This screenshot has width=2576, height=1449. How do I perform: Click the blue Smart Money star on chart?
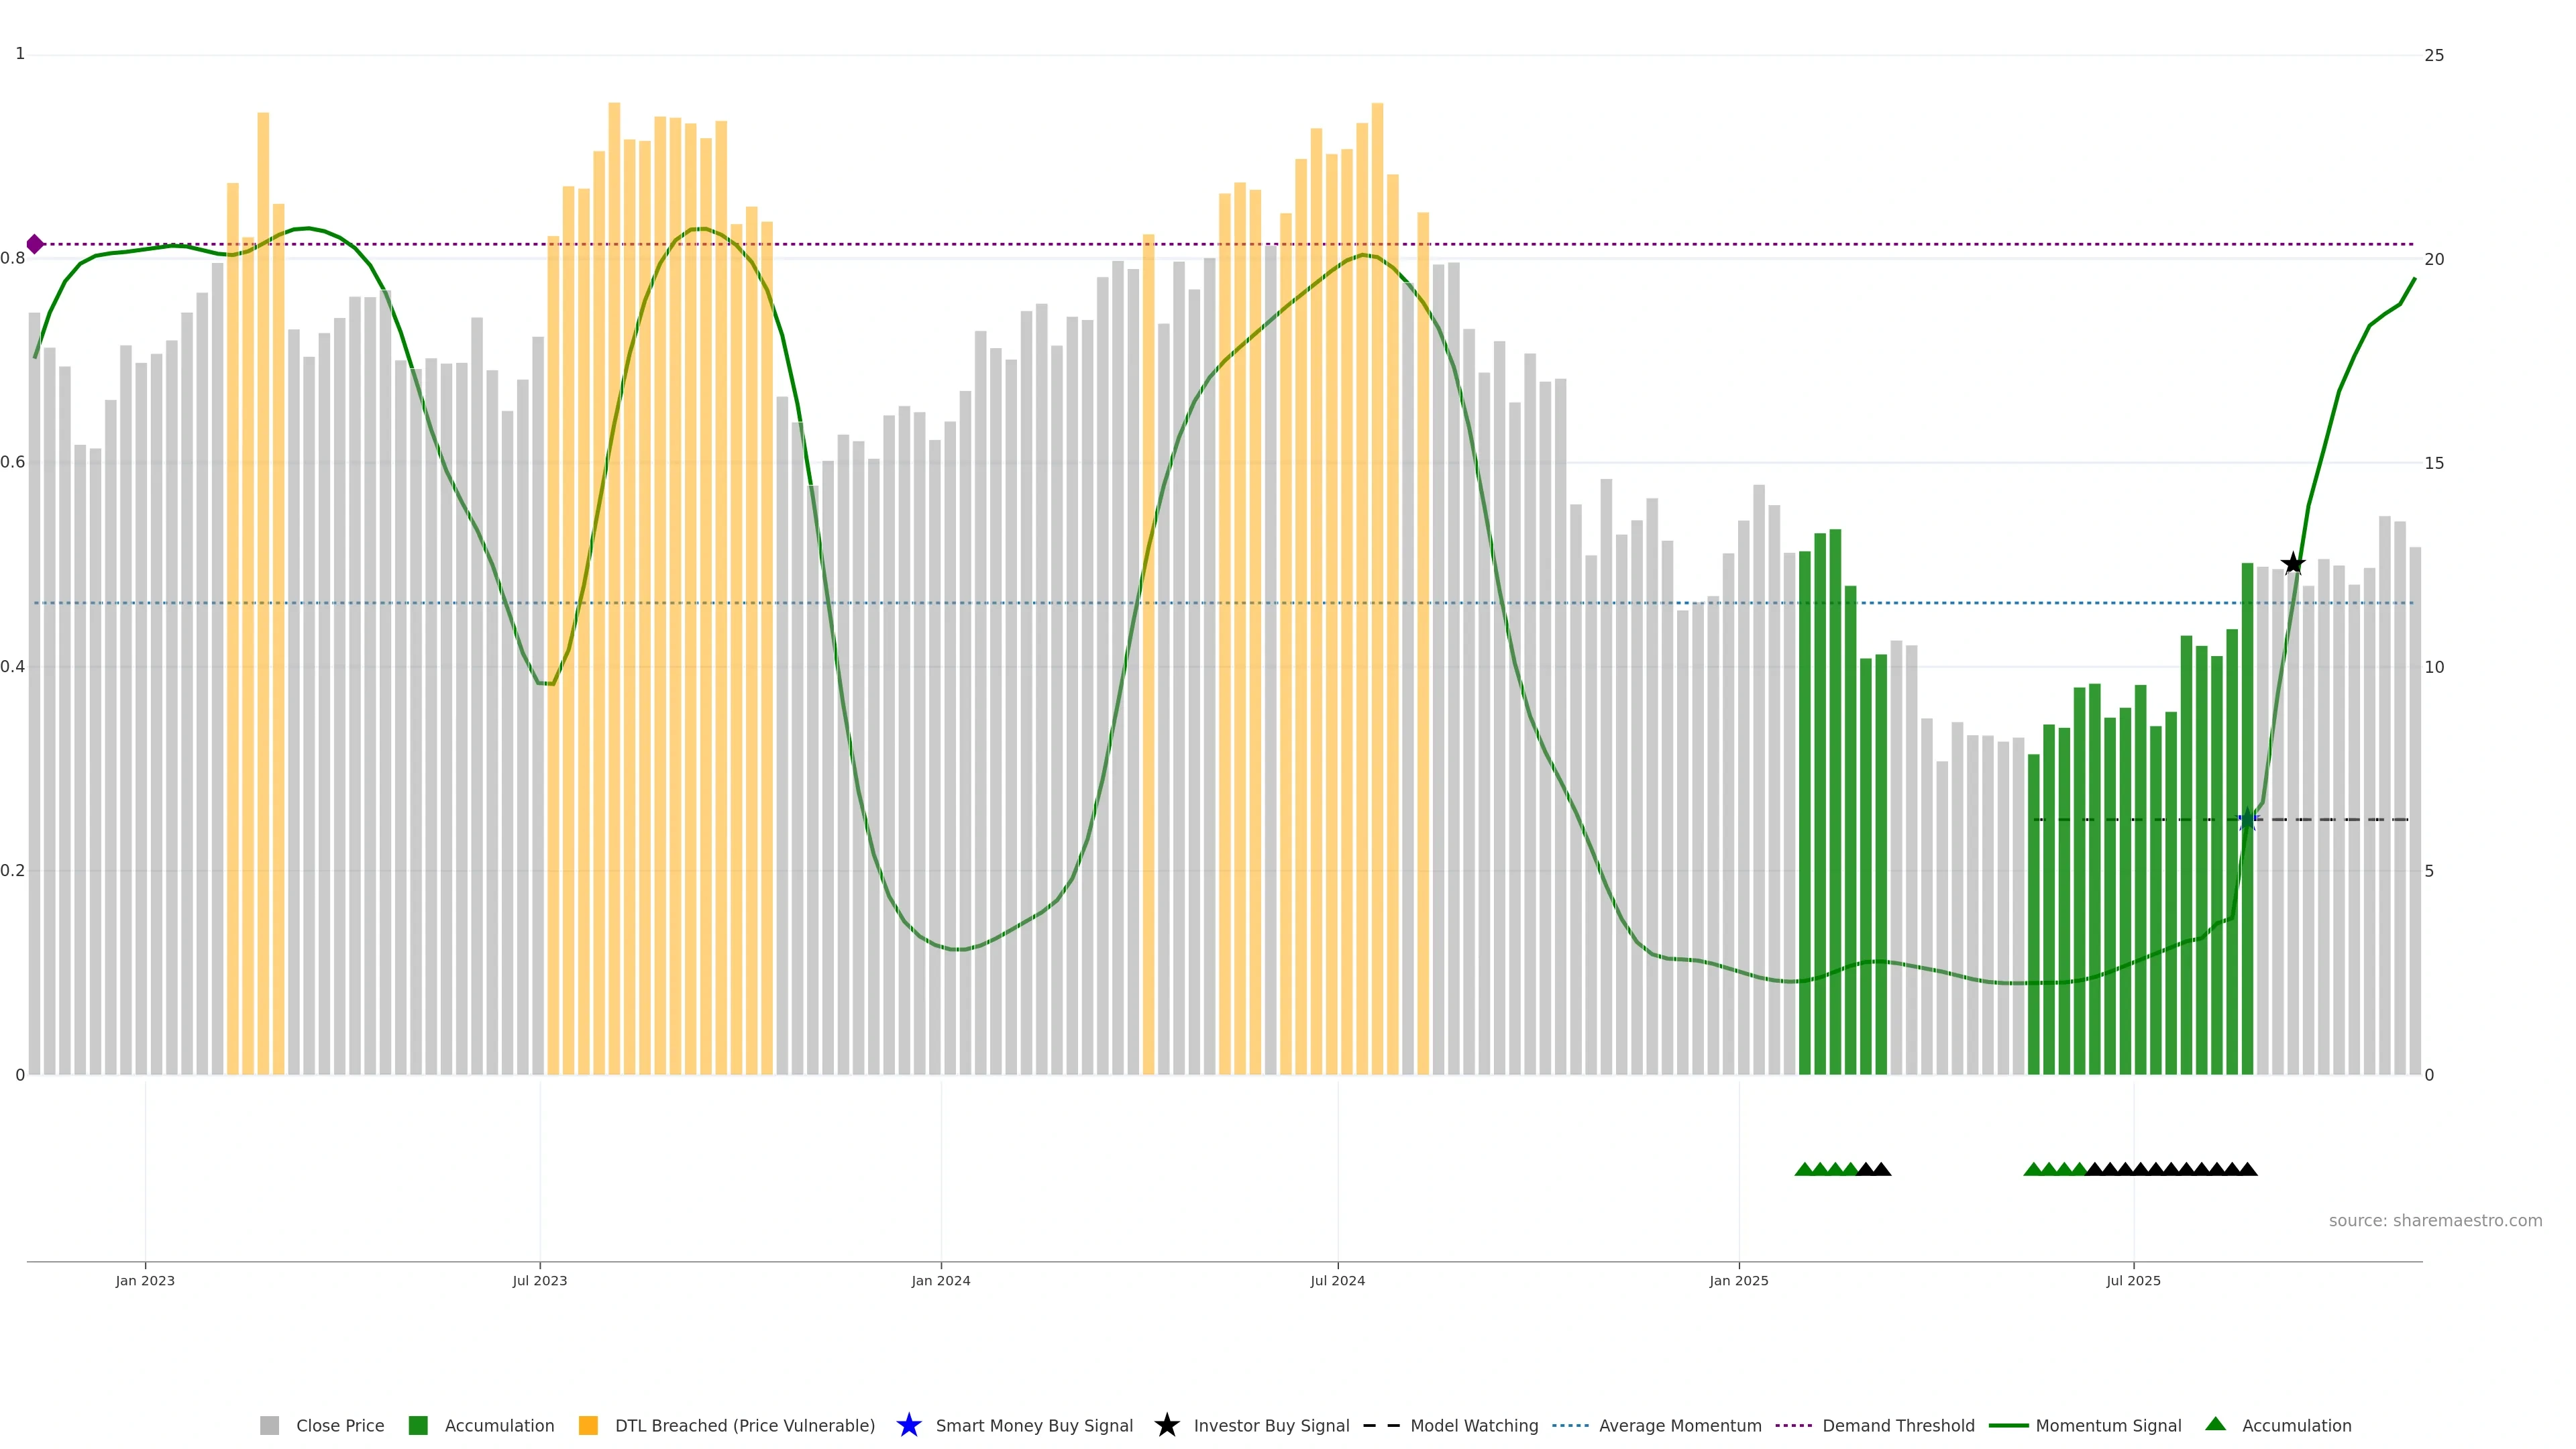(x=2247, y=820)
